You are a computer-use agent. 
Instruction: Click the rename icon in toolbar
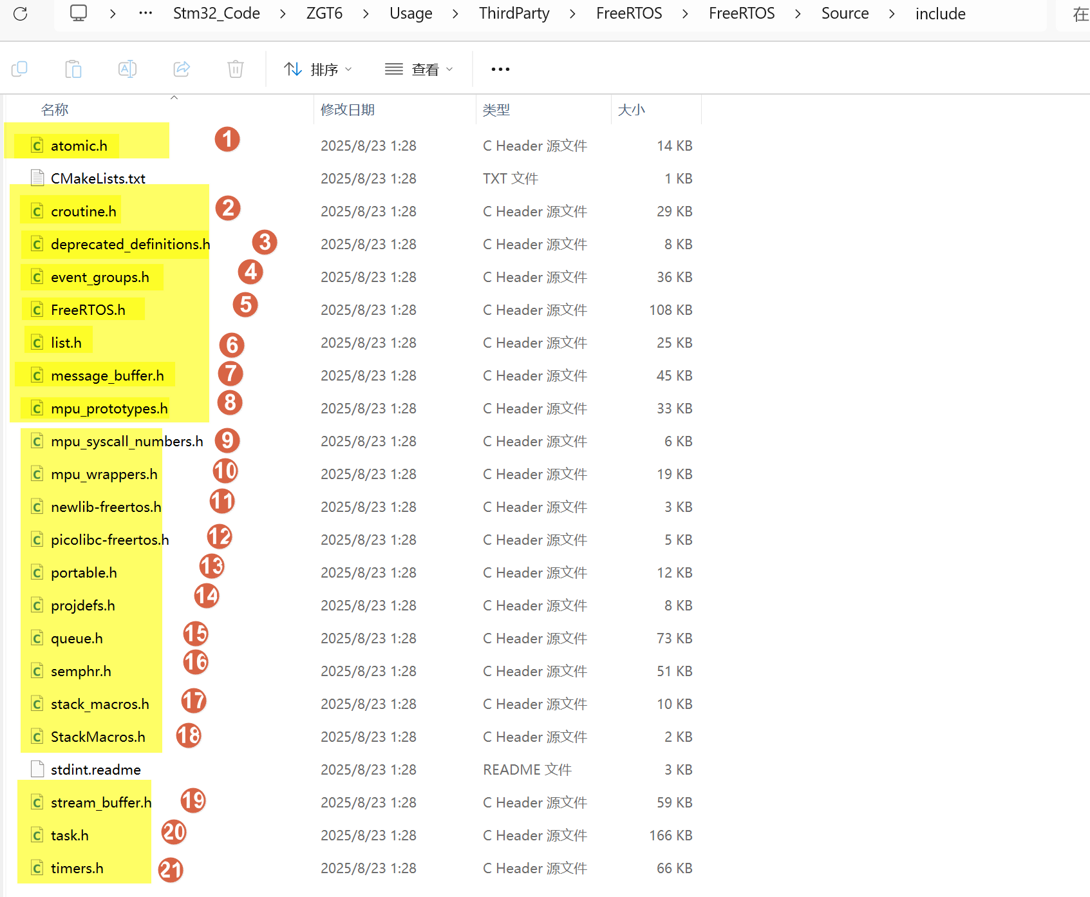127,69
